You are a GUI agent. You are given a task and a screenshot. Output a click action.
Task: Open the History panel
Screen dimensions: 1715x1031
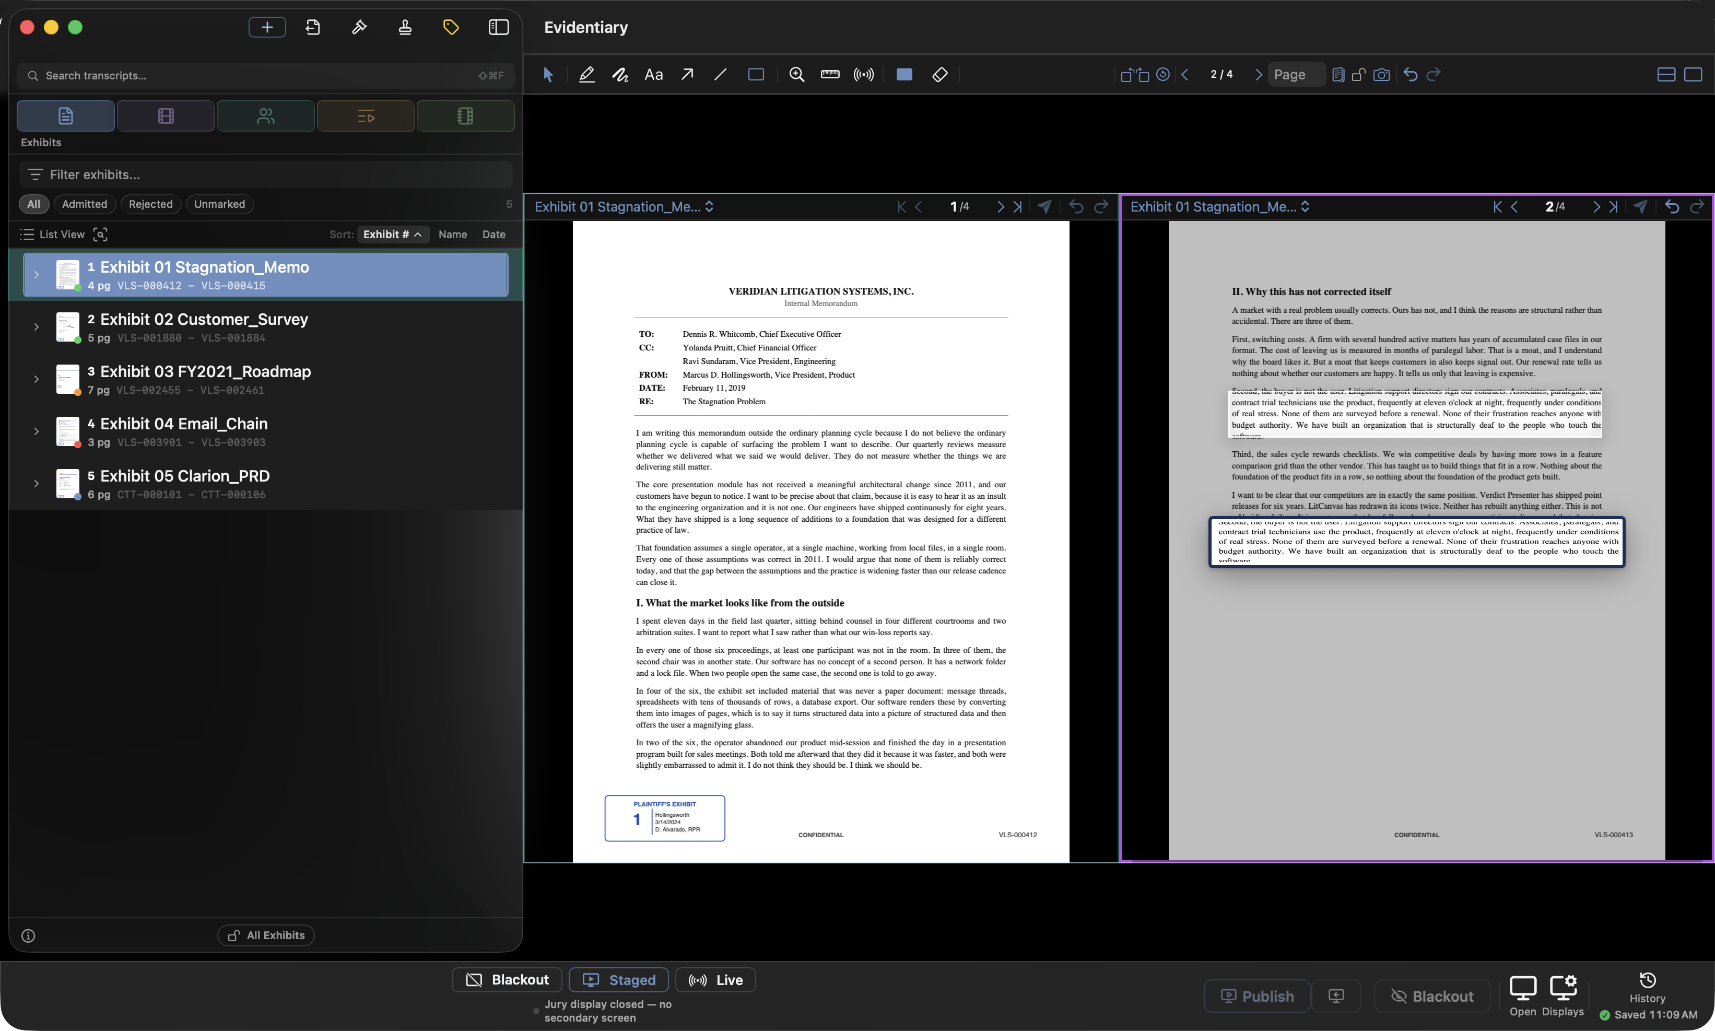click(1648, 988)
